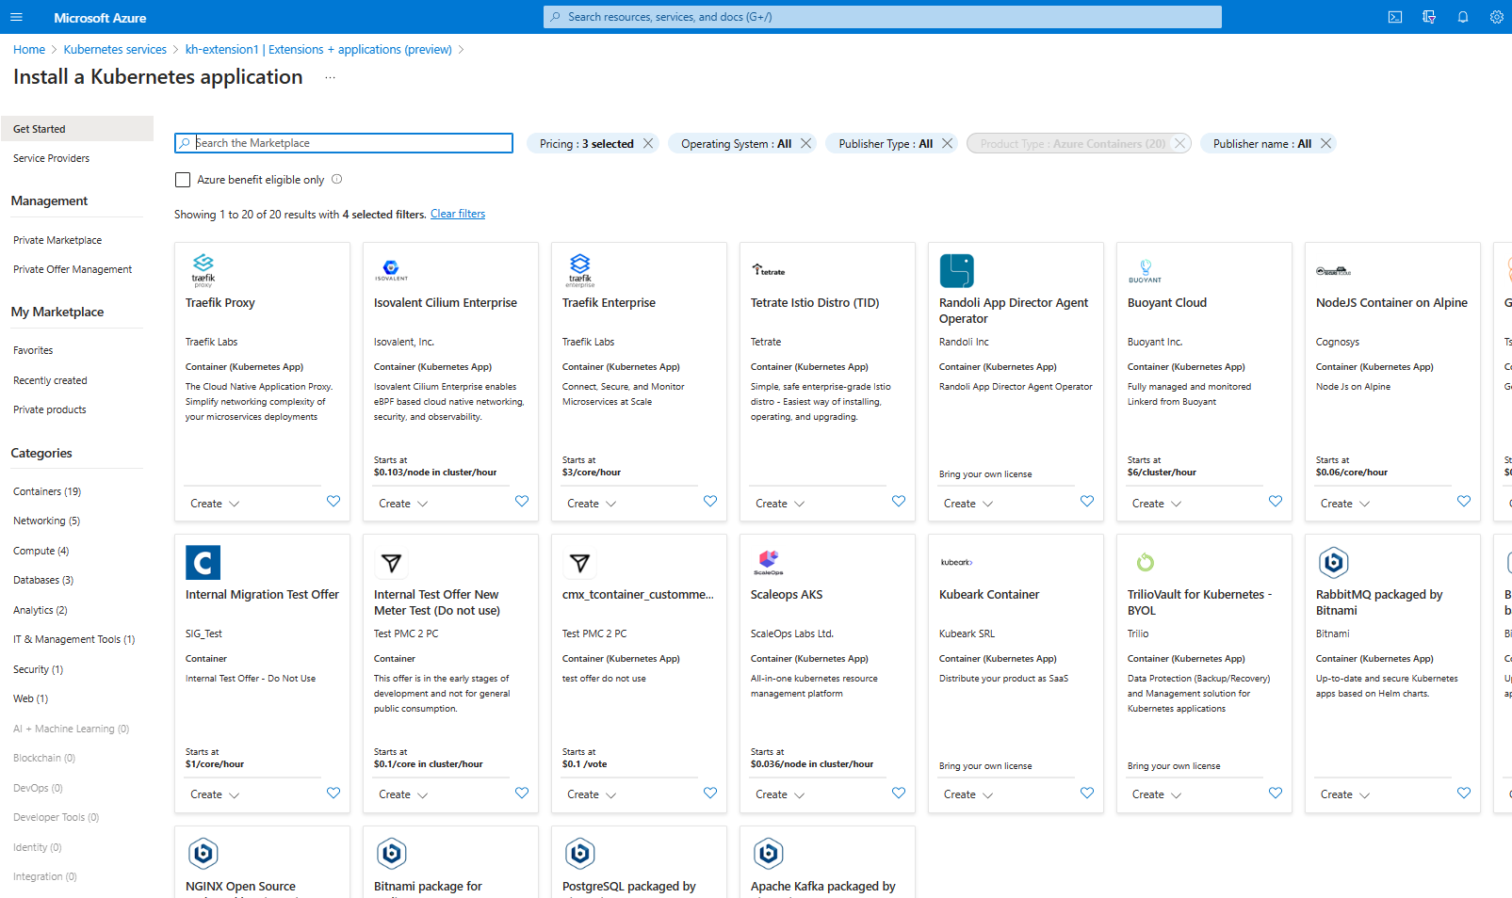Screen dimensions: 1512x898
Task: Click the NGINX Open Source Bitnami logo
Action: 203,854
